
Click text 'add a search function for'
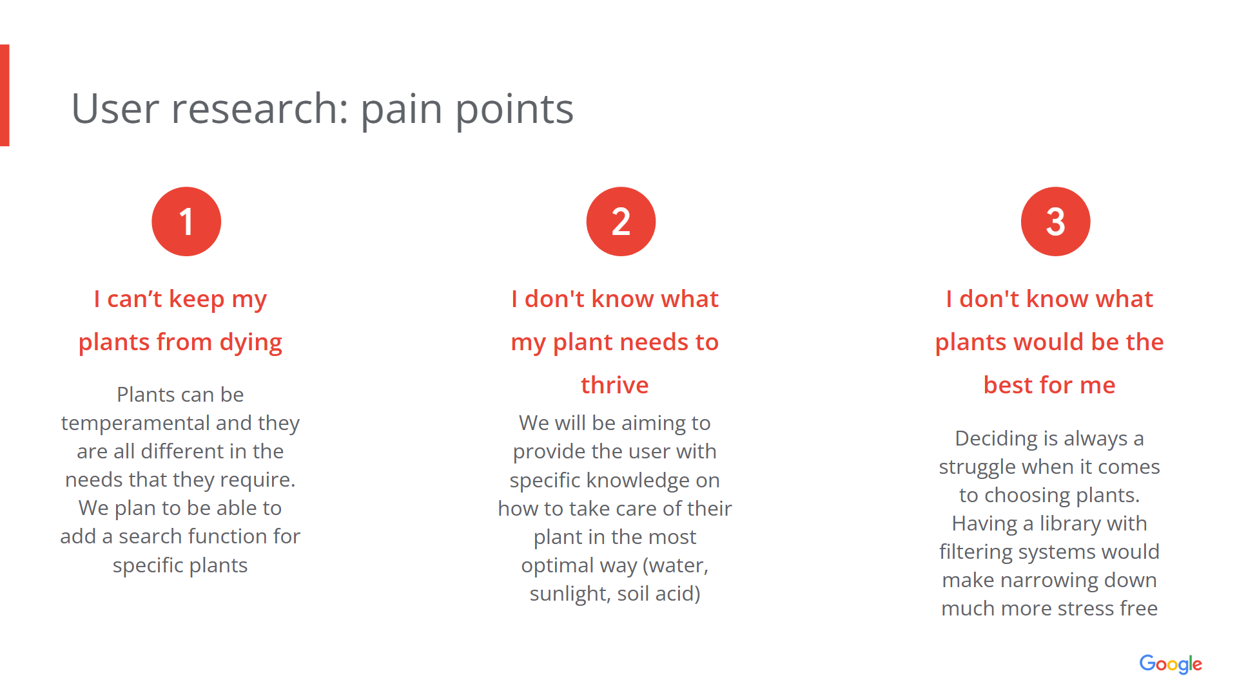180,536
